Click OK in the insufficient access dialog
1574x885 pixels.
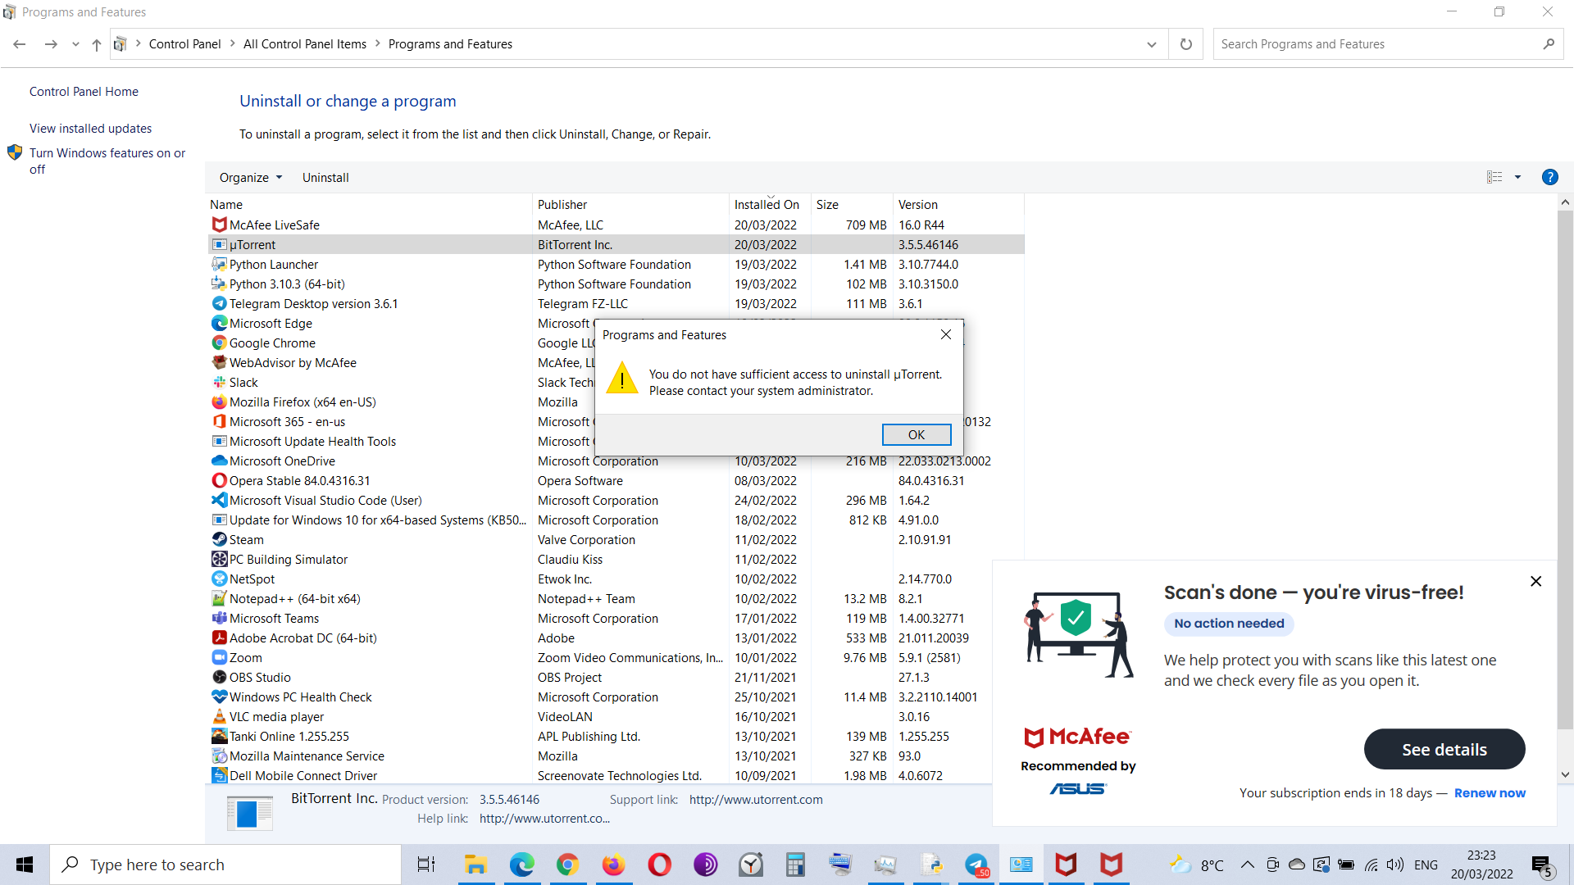tap(917, 434)
